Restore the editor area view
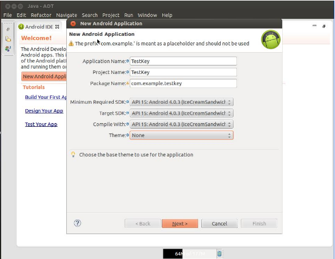 (x=324, y=26)
